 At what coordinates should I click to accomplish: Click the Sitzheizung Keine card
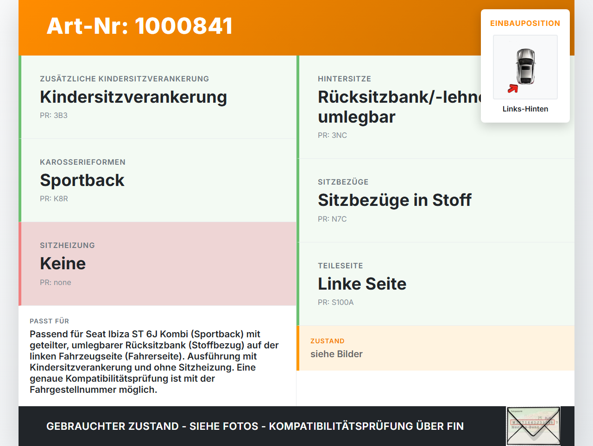158,264
